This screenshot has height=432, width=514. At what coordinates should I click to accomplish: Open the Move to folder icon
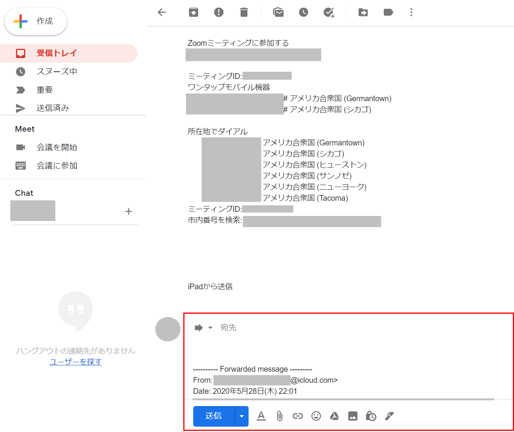point(363,12)
